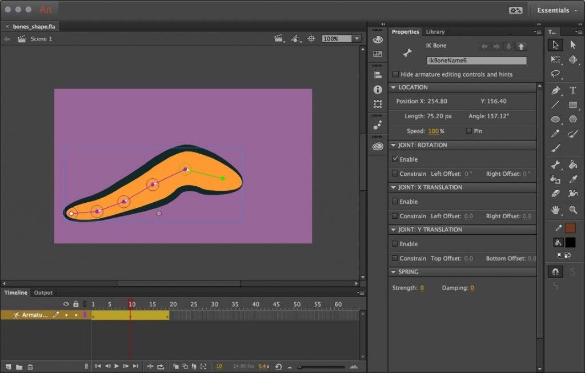
Task: Open the stage zoom 100% dropdown
Action: click(x=357, y=39)
